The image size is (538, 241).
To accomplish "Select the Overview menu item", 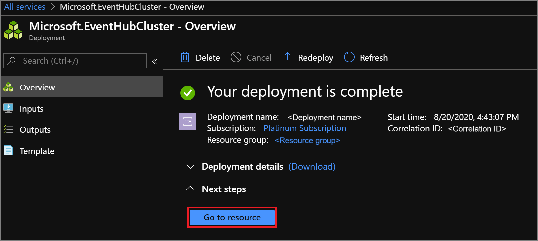I will point(37,87).
